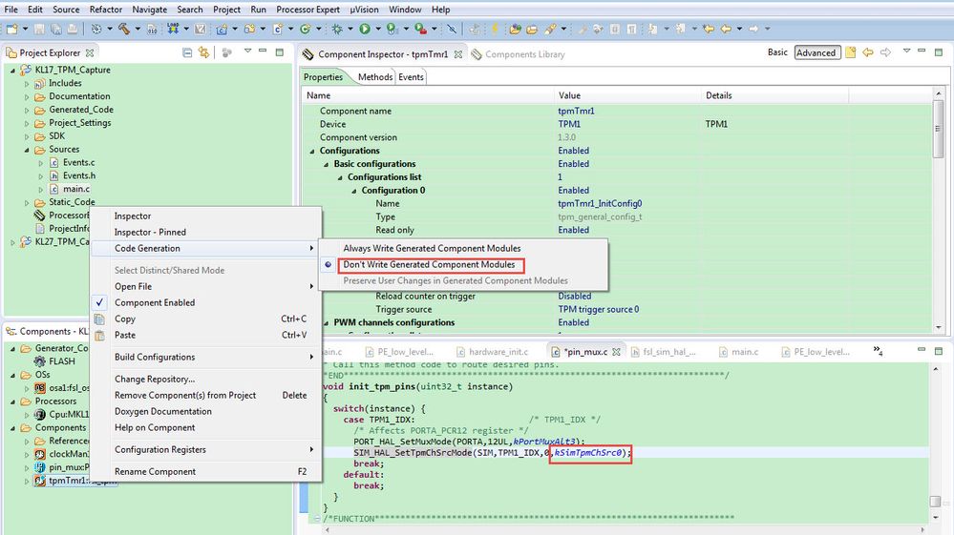Click the Open folder toolbar icon
The image size is (954, 535).
(x=532, y=29)
